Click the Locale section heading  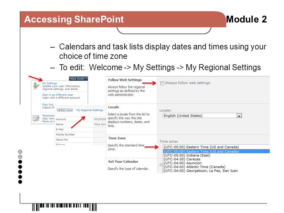tap(114, 107)
